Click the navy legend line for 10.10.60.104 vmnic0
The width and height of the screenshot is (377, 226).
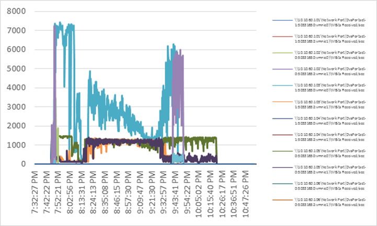[x=282, y=118]
